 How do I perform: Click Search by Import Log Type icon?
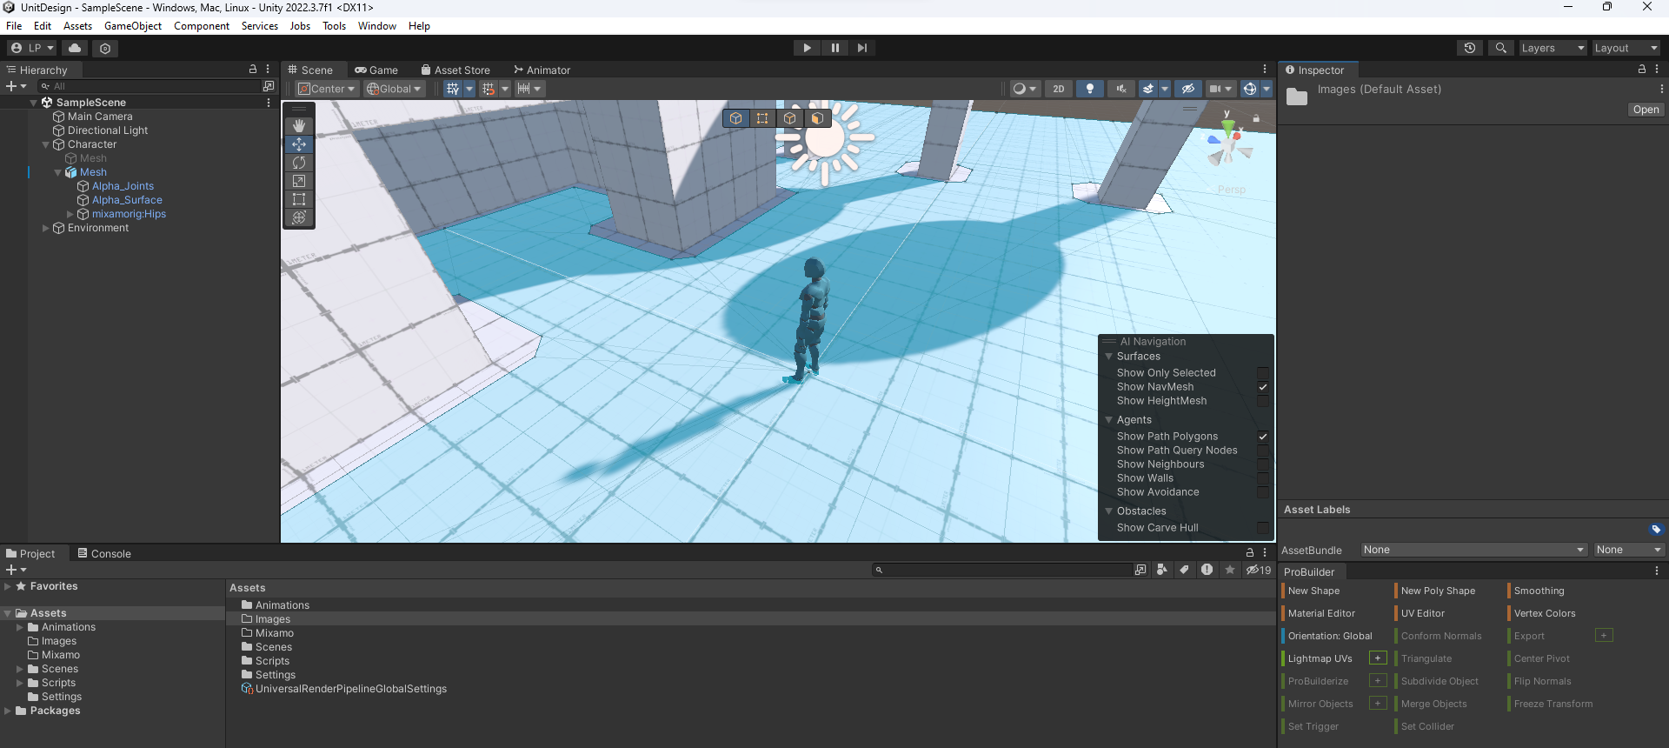[1207, 570]
